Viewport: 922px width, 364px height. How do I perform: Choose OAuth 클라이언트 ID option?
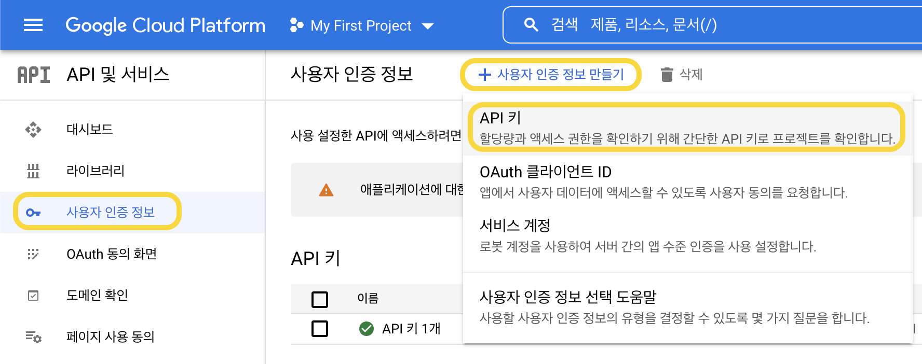click(687, 181)
